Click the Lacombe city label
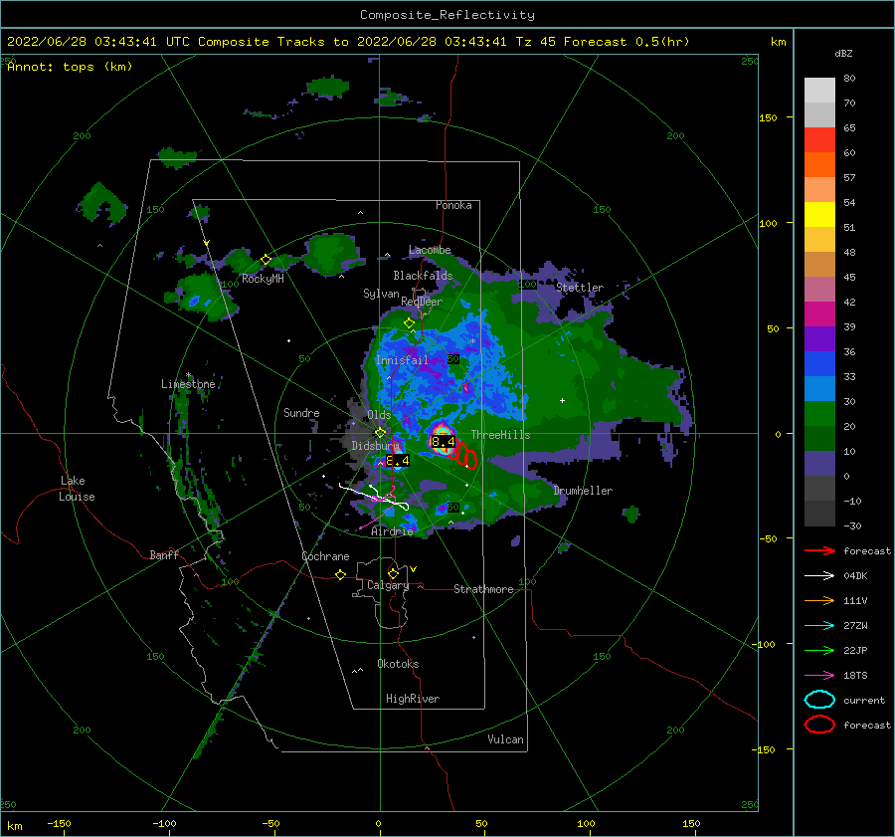 tap(430, 250)
